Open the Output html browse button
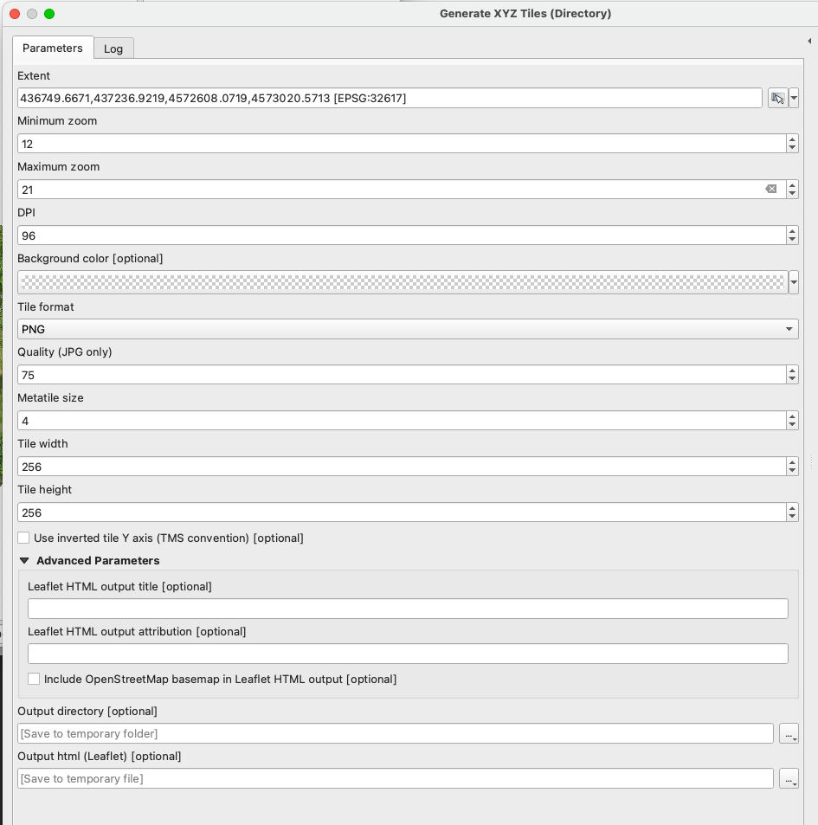Viewport: 818px width, 825px height. [789, 779]
